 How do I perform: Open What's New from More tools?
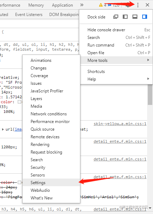[x=51, y=198]
